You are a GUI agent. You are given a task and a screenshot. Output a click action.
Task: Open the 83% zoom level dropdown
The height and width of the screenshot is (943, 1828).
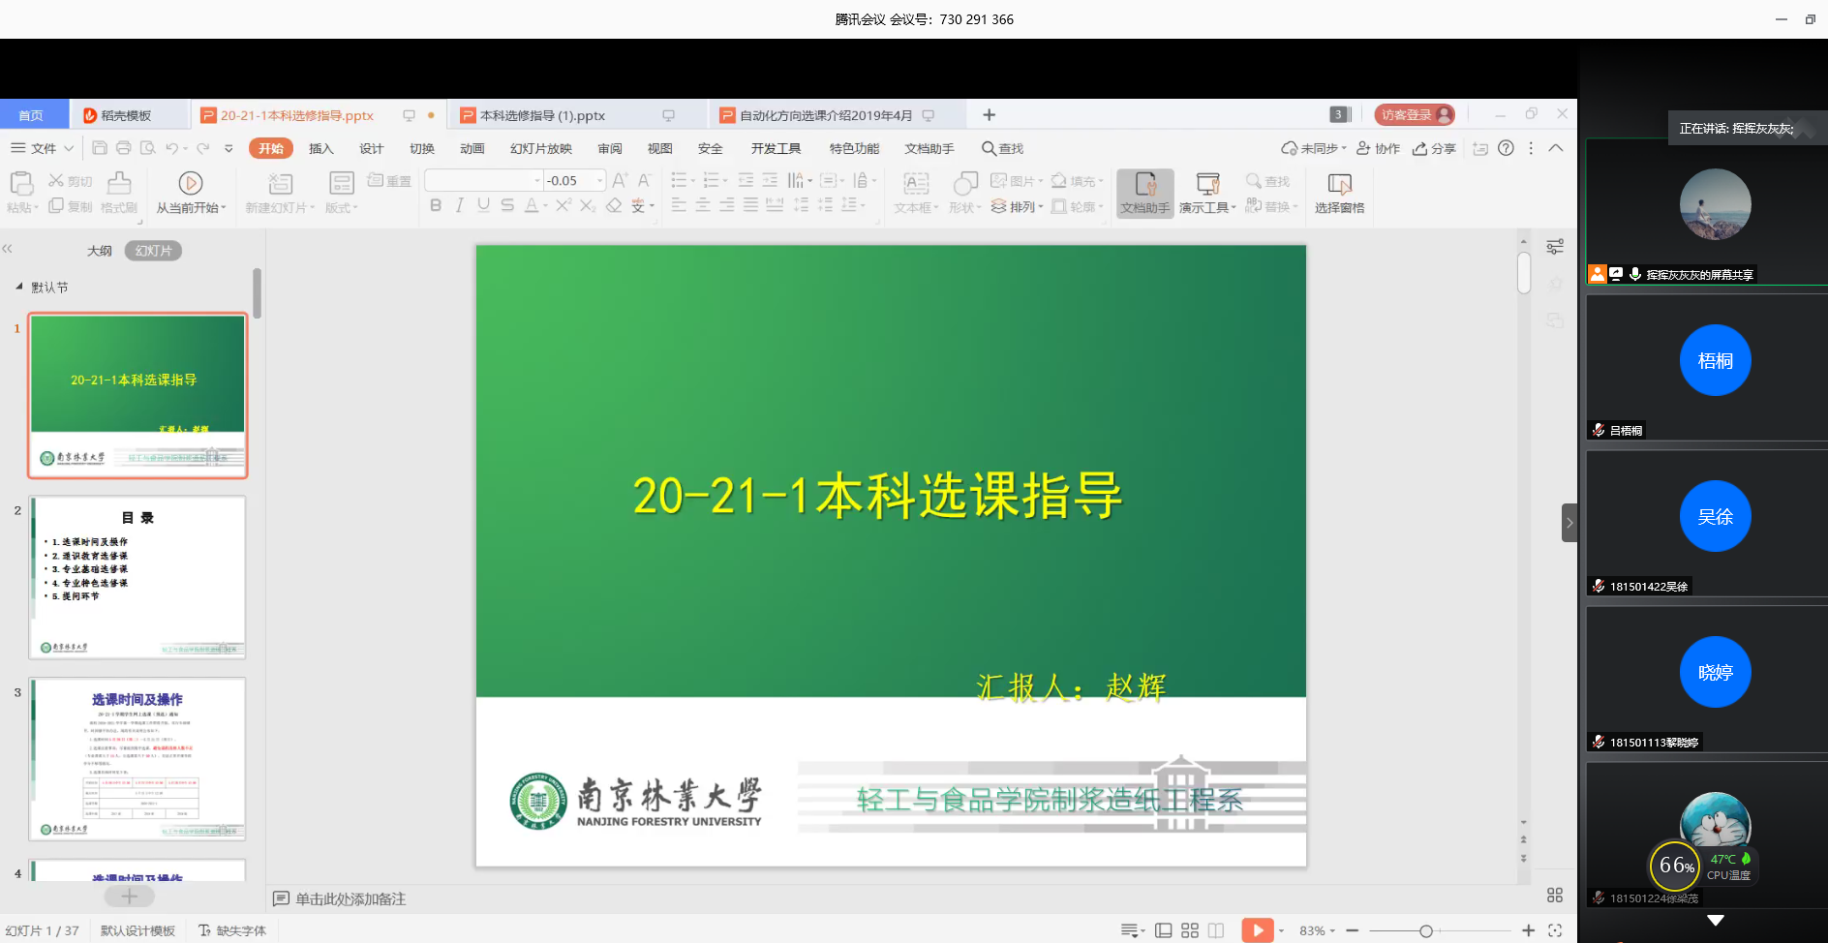pyautogui.click(x=1317, y=930)
